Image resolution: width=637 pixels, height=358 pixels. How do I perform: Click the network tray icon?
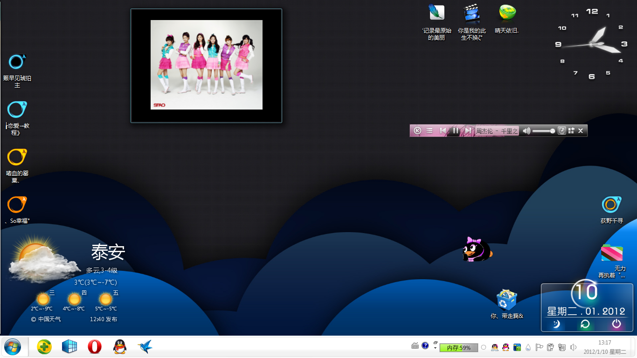tap(561, 347)
